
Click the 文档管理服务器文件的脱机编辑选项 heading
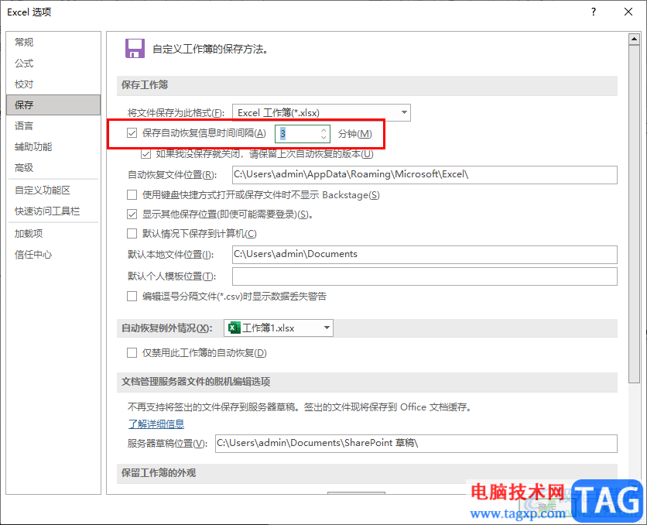point(196,382)
